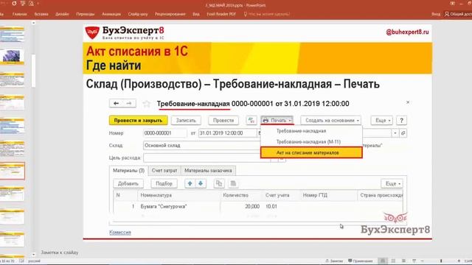This screenshot has width=472, height=265.
Task: Click the Цель расхода input field
Action: 206,158
